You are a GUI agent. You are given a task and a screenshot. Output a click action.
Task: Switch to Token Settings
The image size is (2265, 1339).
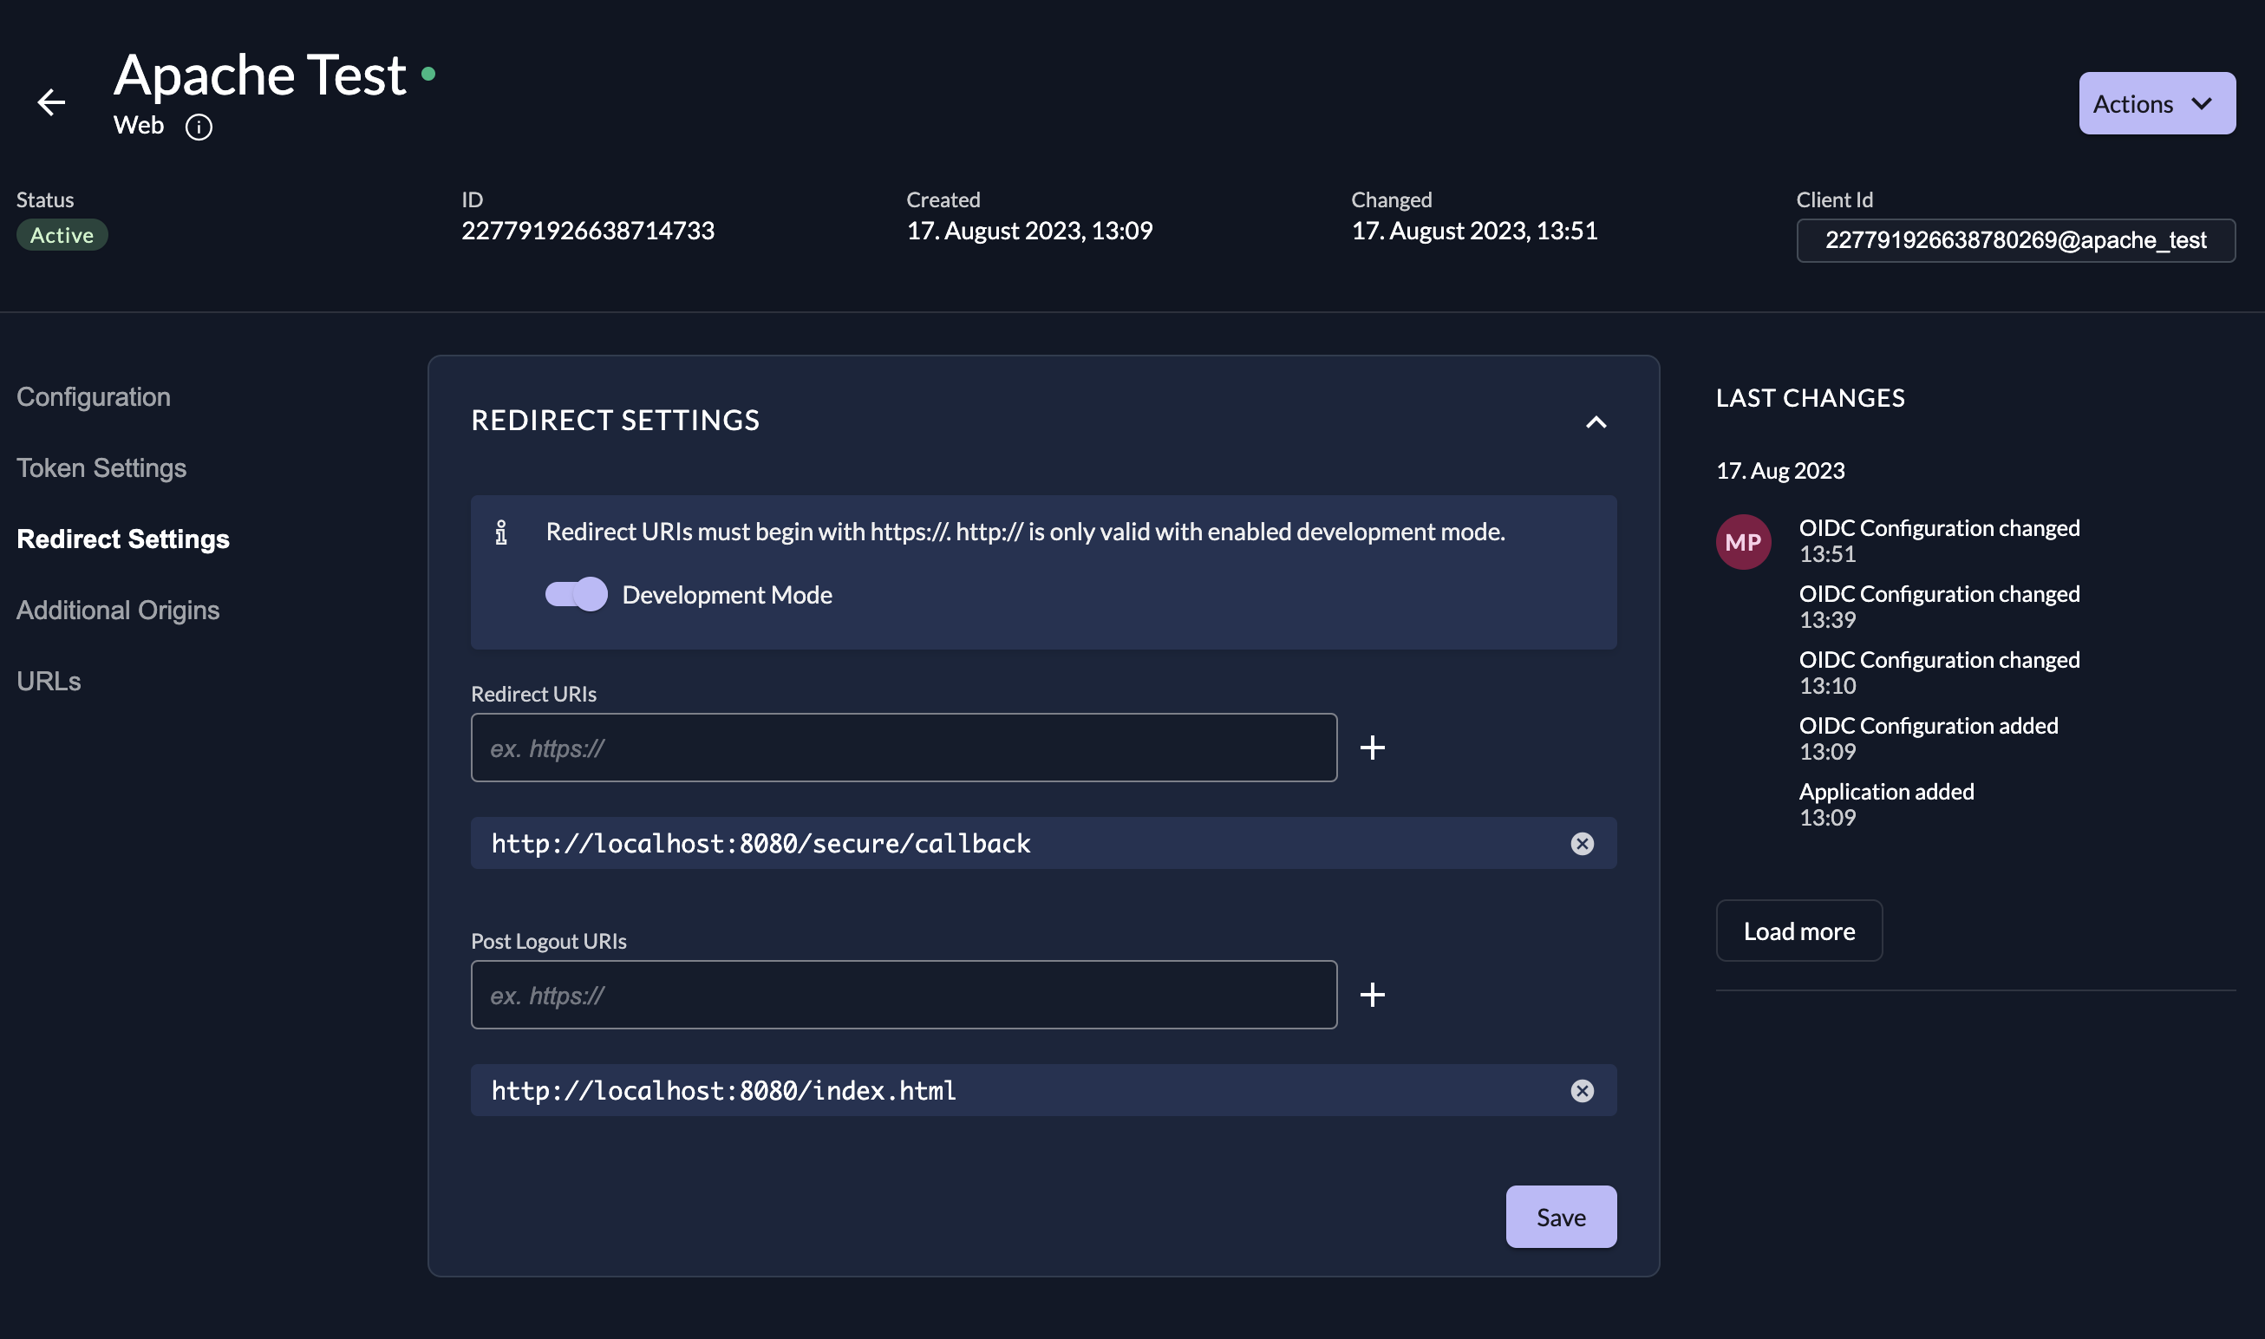(101, 467)
